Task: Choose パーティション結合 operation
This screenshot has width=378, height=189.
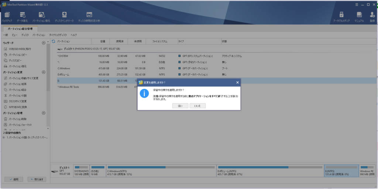Action: [x=15, y=90]
